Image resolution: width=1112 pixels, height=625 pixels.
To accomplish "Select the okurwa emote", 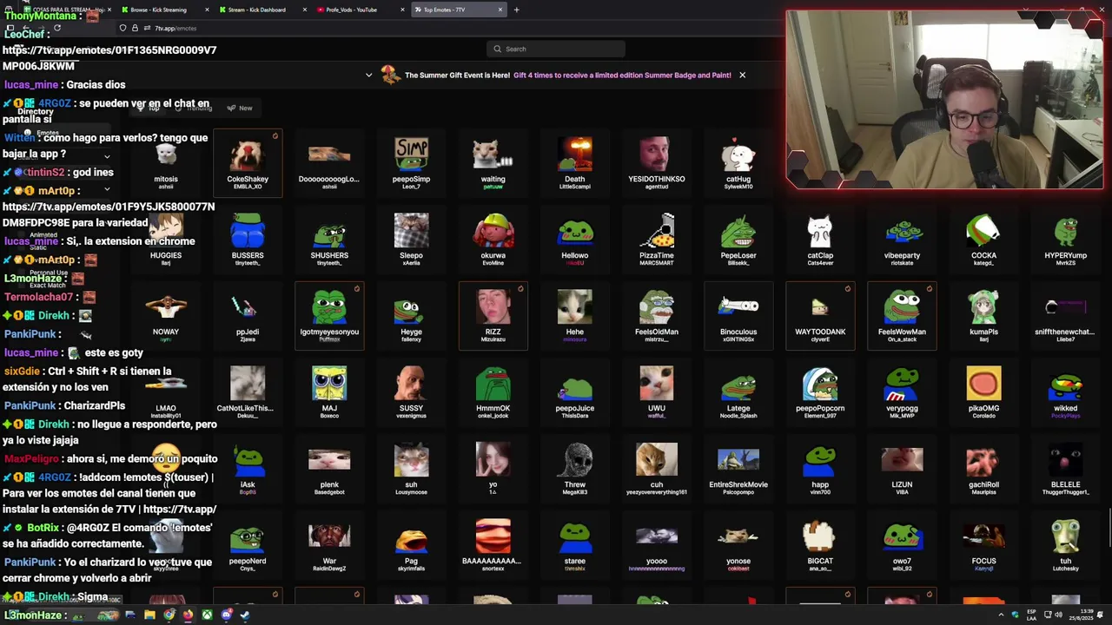I will pos(493,240).
